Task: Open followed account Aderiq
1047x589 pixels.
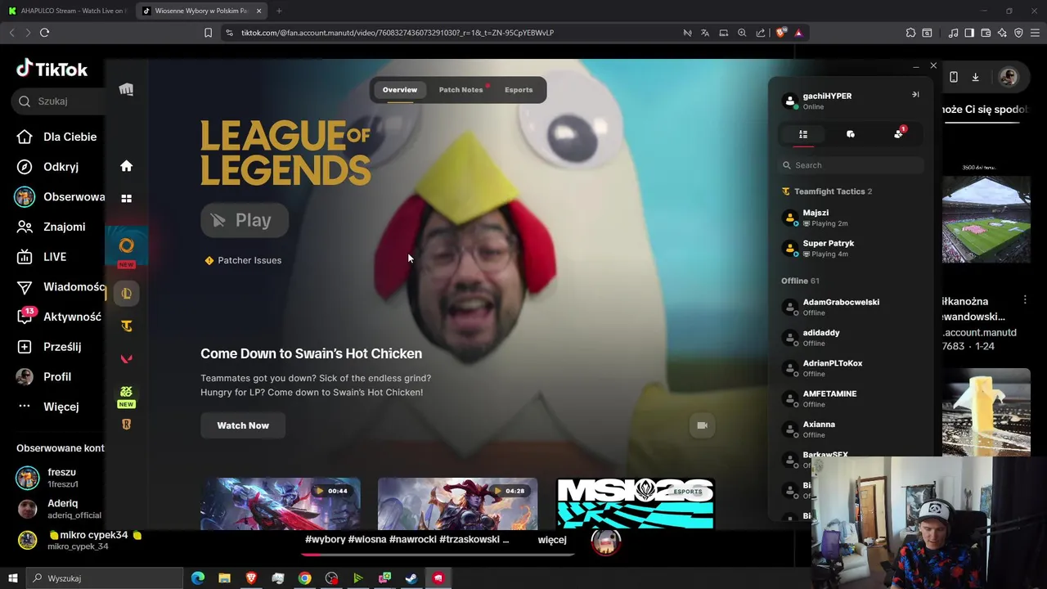Action: pyautogui.click(x=59, y=509)
